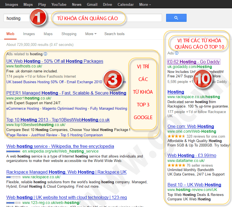Open Images in the top black bar
This screenshot has width=232, height=207.
point(12,5)
